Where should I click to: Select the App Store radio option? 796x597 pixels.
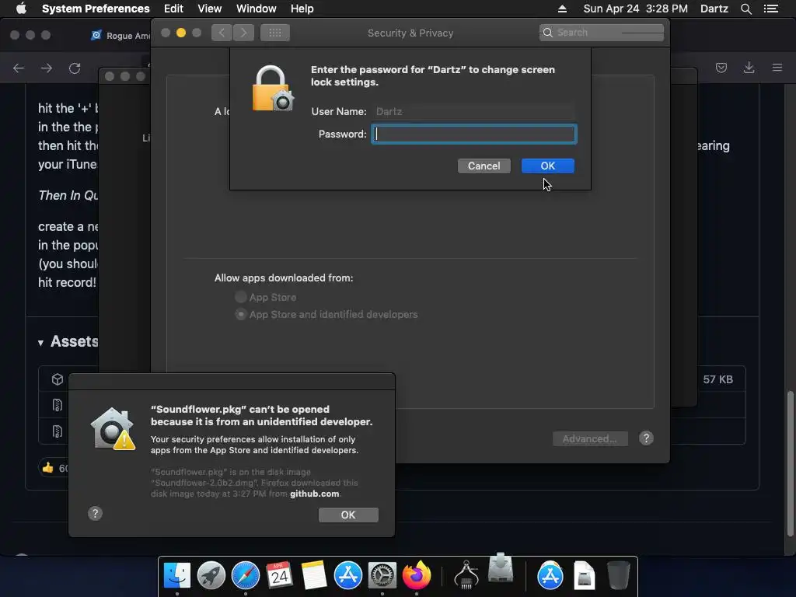(x=241, y=297)
